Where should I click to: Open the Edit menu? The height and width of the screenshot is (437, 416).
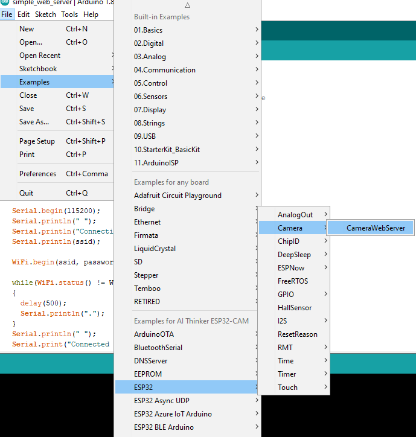coord(24,14)
